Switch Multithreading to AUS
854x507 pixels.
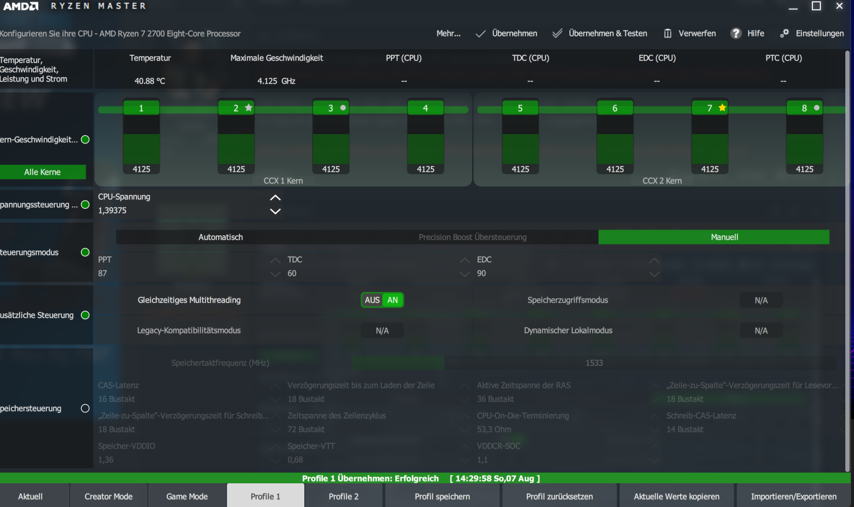coord(372,300)
